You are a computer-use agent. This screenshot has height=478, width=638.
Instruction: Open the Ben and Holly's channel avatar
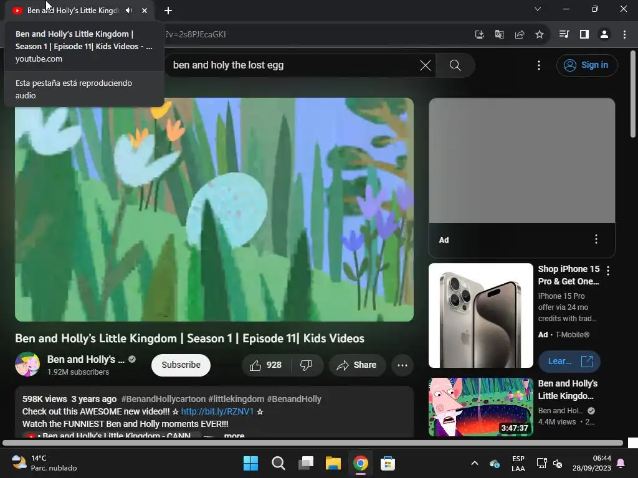coord(27,364)
